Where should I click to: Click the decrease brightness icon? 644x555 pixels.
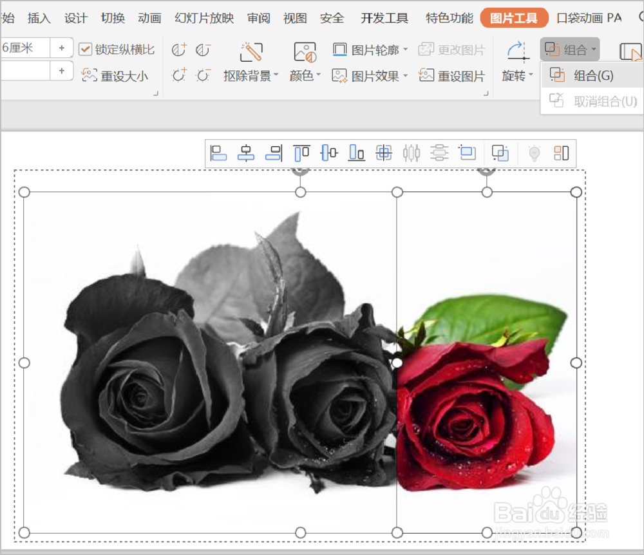203,75
